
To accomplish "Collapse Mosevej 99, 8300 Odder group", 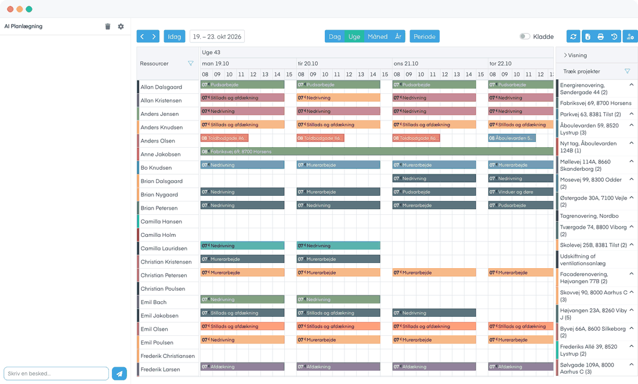I will 632,179.
